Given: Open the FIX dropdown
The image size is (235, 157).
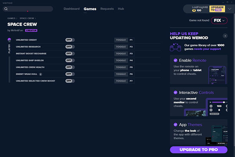Looking at the screenshot, I should point(219,20).
